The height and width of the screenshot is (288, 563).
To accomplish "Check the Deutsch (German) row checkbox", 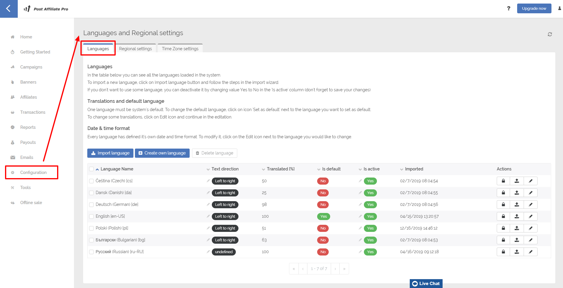I will pos(91,205).
